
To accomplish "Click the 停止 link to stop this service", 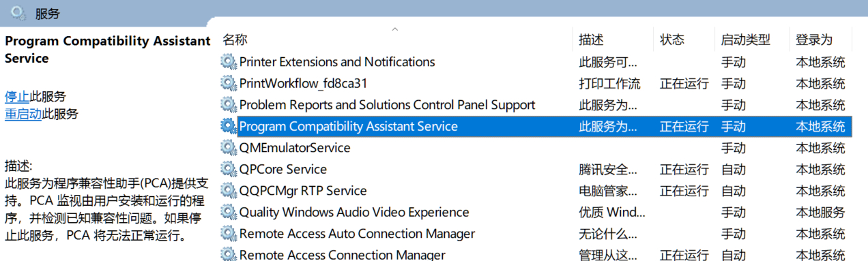I will [x=17, y=97].
